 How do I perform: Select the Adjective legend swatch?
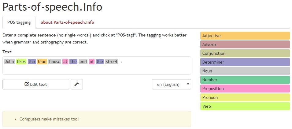(245, 36)
